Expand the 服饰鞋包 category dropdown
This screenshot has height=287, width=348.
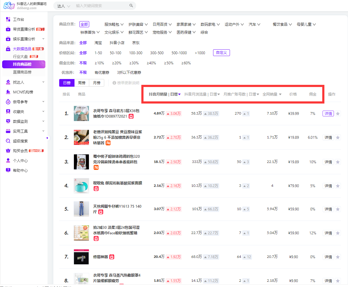tap(114, 25)
